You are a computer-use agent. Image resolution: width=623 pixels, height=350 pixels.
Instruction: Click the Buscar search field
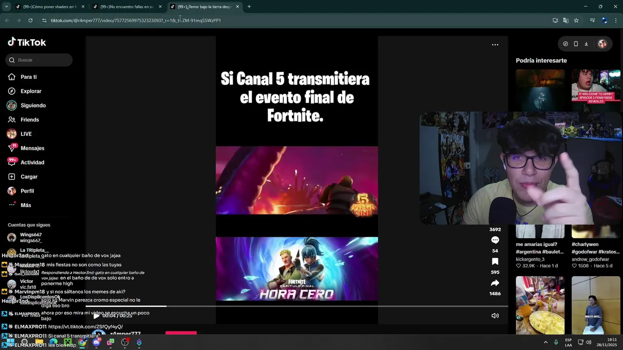click(39, 60)
